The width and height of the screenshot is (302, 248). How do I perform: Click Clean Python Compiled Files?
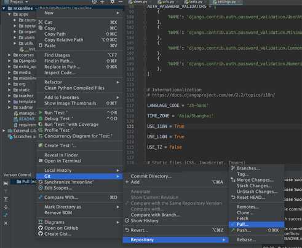tap(80, 88)
